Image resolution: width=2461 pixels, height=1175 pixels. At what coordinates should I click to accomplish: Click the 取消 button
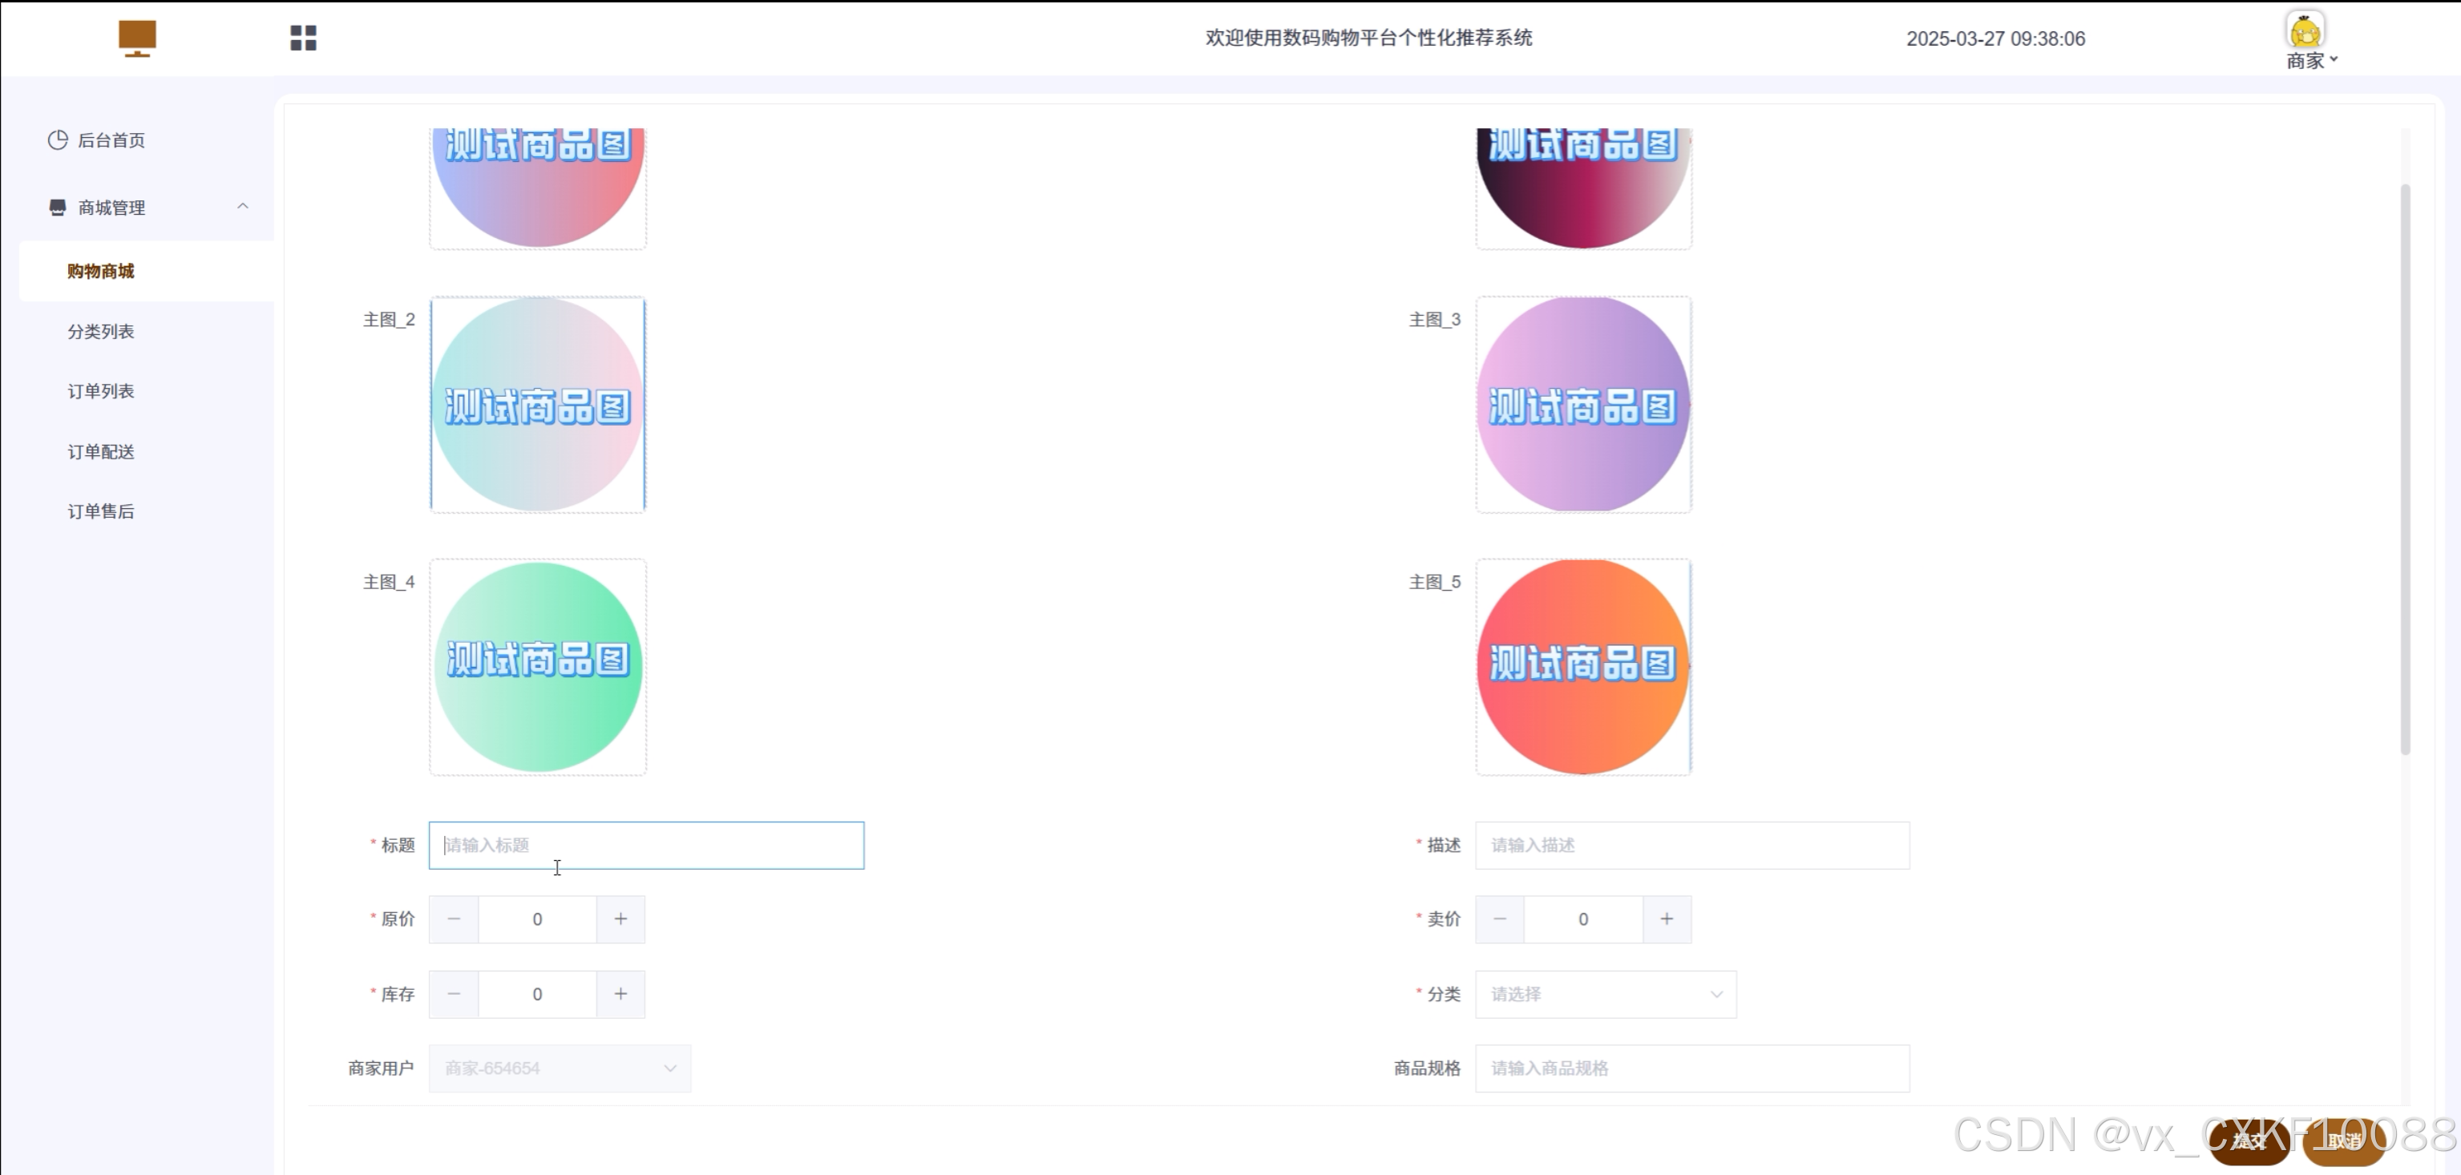2342,1141
